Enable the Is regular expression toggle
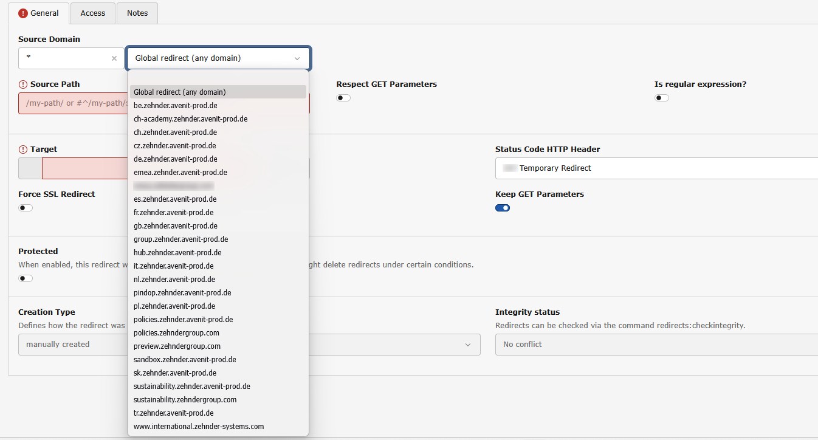This screenshot has width=818, height=440. [661, 98]
